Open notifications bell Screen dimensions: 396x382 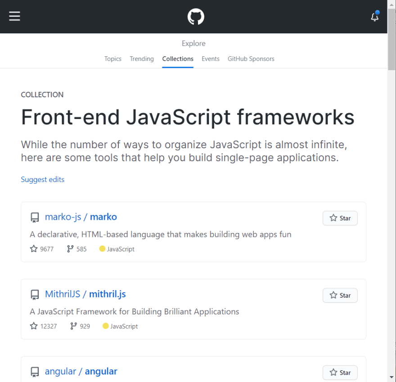point(374,17)
